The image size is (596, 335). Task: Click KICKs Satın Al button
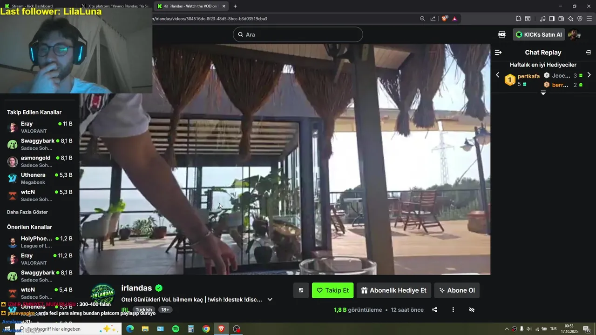pyautogui.click(x=539, y=34)
